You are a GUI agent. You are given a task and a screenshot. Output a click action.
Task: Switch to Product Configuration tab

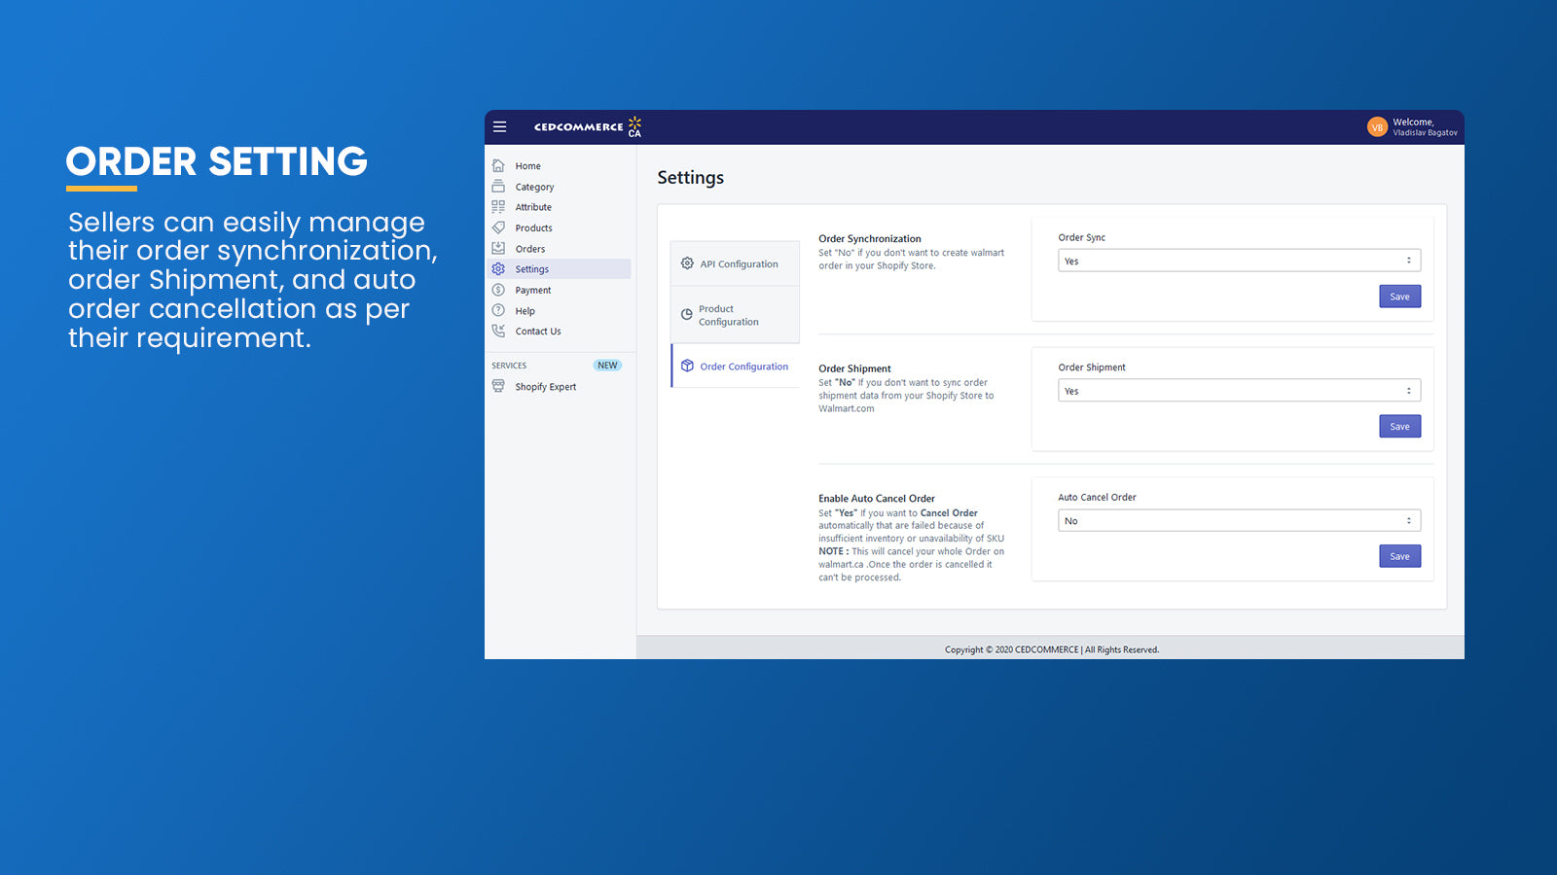coord(735,315)
